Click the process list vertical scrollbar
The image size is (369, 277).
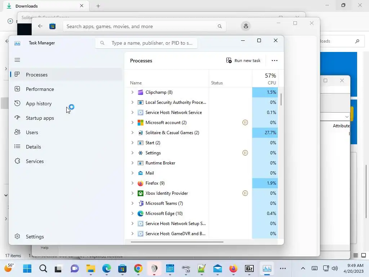coord(281,100)
